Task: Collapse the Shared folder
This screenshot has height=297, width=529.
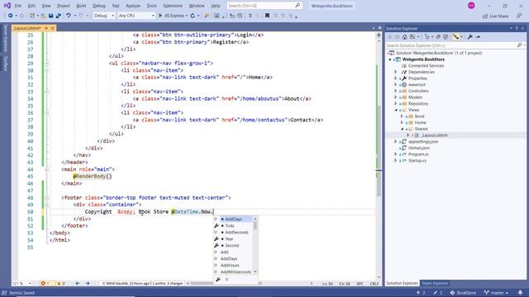Action: [403, 129]
